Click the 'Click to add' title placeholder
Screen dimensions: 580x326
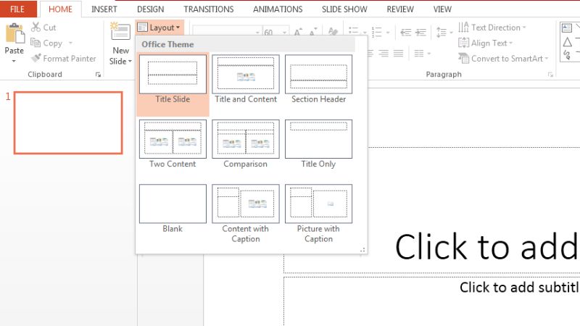click(x=486, y=247)
